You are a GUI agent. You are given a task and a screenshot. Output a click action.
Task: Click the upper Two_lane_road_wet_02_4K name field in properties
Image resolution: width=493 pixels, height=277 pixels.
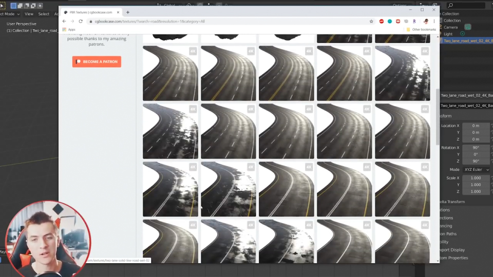click(x=467, y=95)
